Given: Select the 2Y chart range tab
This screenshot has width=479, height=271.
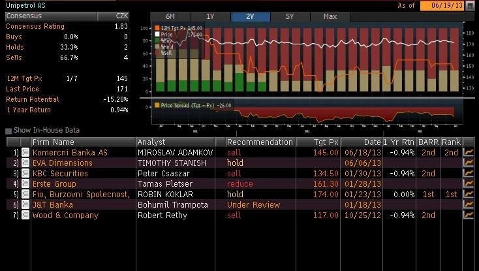Looking at the screenshot, I should point(251,16).
